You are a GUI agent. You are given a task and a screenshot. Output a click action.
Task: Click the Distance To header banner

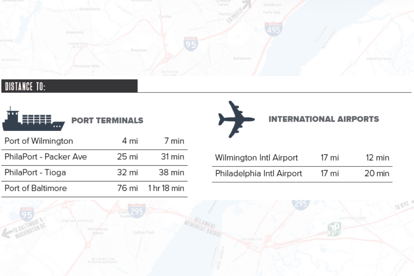click(69, 86)
